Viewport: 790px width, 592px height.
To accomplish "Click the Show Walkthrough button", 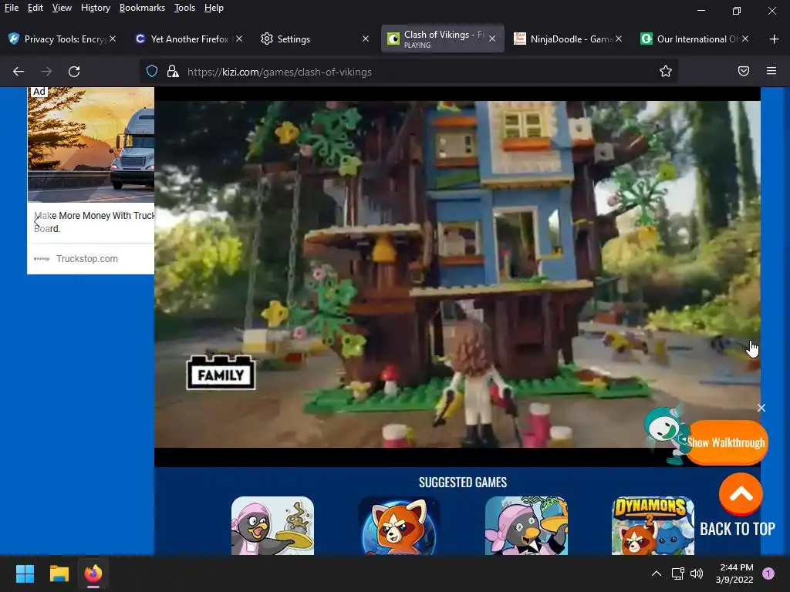I will click(x=727, y=442).
